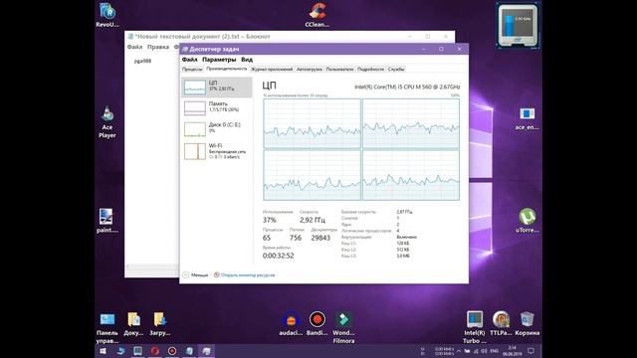This screenshot has width=637, height=358.
Task: Open the TTLPa... desktop icon
Action: tap(501, 324)
